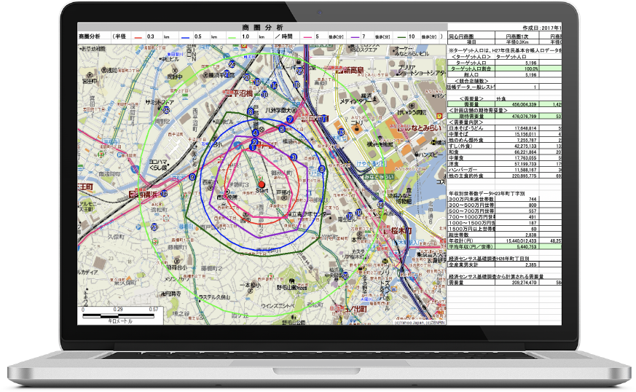Image resolution: width=636 pixels, height=392 pixels.
Task: Select numbered map marker 2 above marker 1
Action: pos(254,141)
